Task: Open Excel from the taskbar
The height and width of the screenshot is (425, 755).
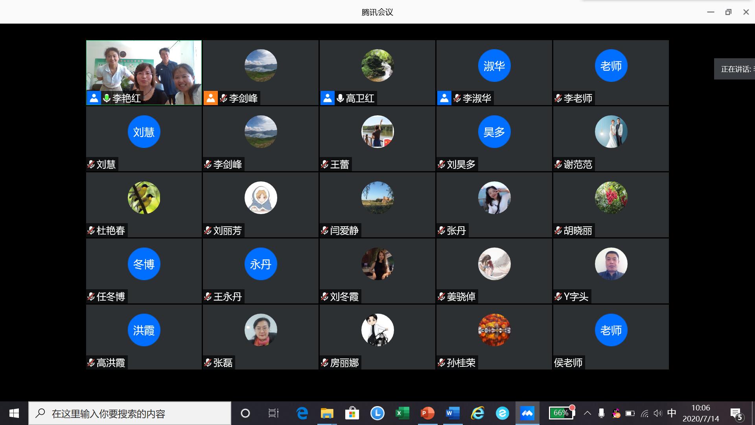Action: click(402, 413)
